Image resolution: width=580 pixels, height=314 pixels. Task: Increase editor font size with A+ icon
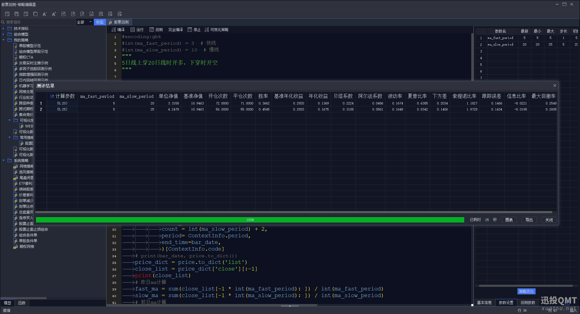pyautogui.click(x=54, y=14)
